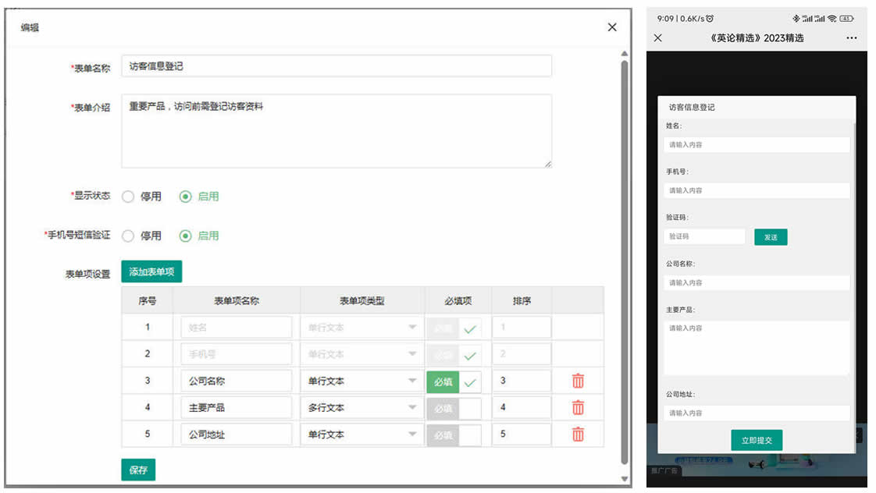Viewport: 876px width, 493px height.
Task: Delete the 公司地址 form row
Action: coord(578,434)
